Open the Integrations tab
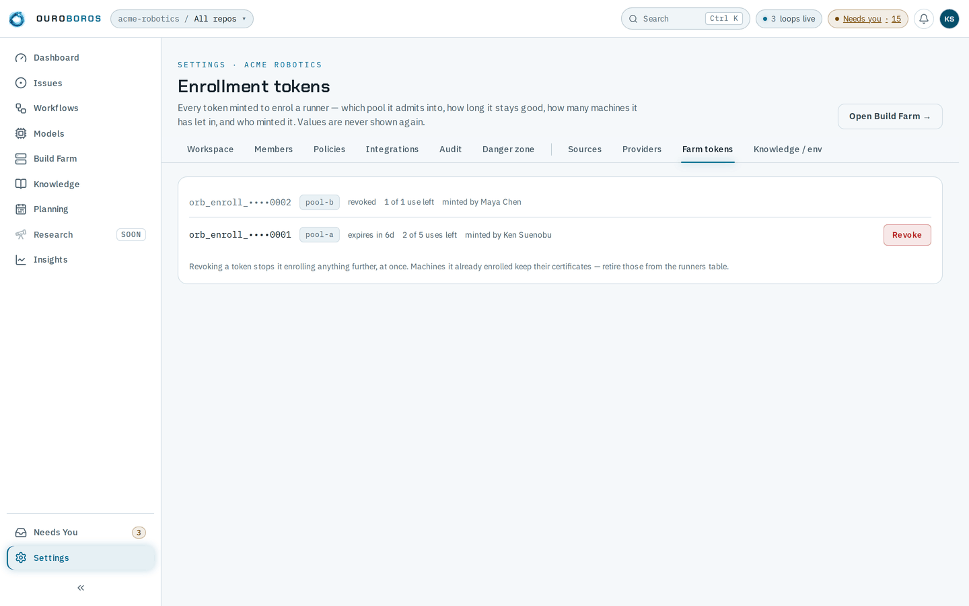This screenshot has width=969, height=606. point(392,149)
